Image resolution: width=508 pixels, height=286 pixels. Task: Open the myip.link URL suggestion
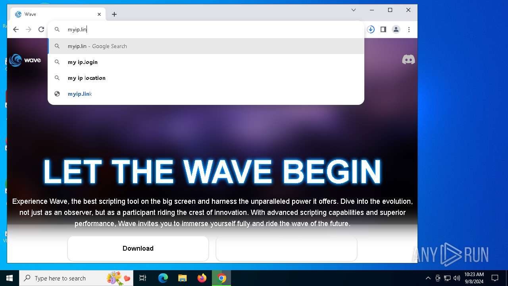click(206, 94)
